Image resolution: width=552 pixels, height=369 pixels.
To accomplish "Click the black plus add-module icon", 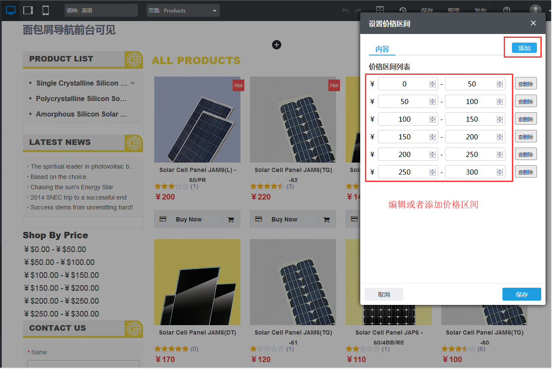I will tap(277, 45).
